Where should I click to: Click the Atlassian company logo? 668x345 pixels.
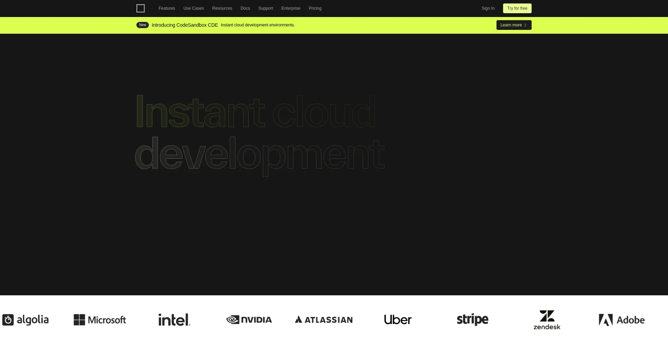point(323,320)
